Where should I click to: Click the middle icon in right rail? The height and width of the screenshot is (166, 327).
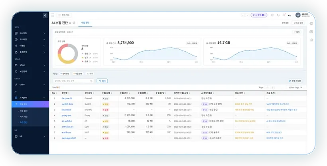click(x=311, y=32)
